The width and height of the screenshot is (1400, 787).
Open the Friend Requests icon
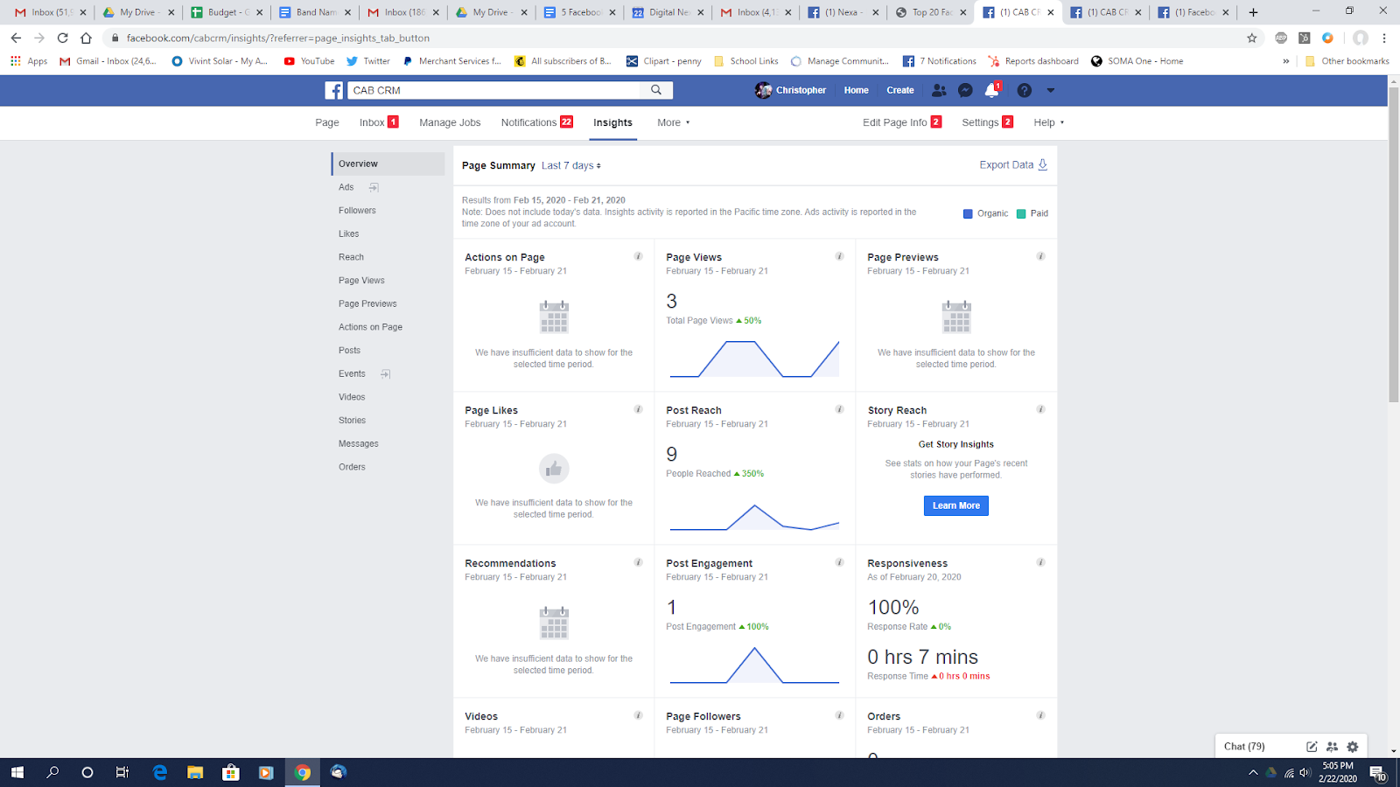939,90
